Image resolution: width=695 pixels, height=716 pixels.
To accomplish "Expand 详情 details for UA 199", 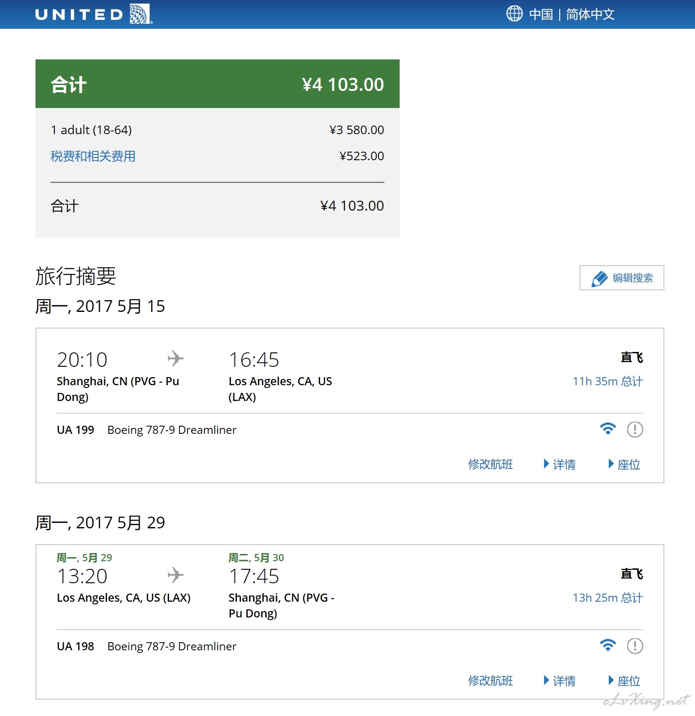I will coord(559,464).
